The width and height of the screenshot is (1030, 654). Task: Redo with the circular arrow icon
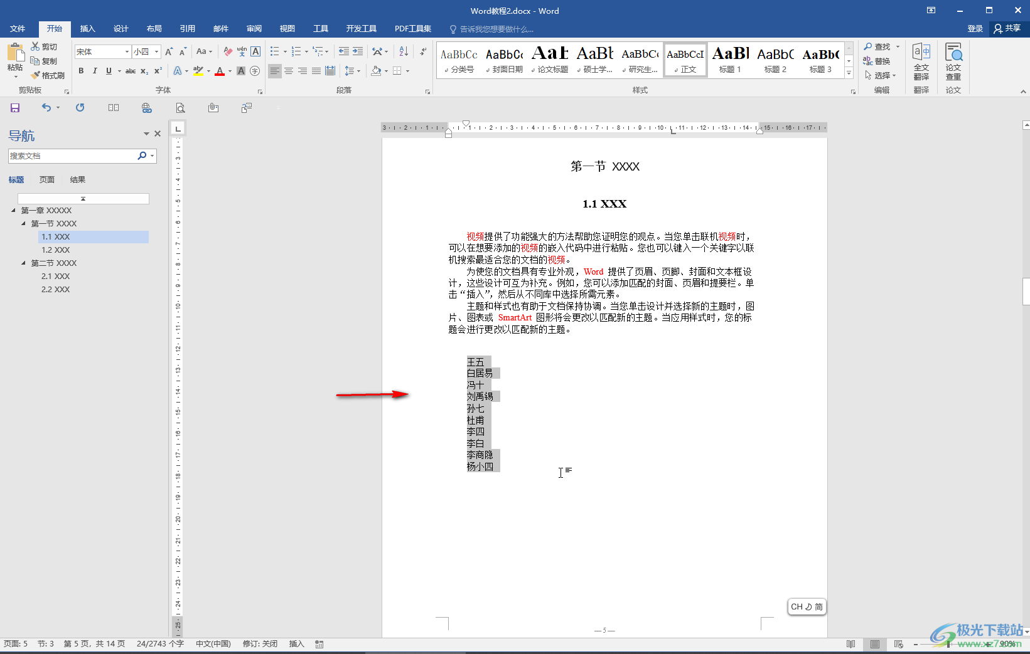(x=80, y=108)
